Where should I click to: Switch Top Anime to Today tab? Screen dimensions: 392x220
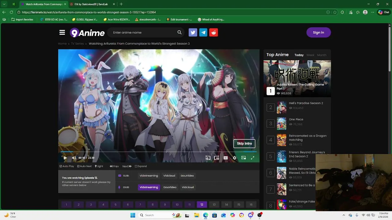coord(299,55)
